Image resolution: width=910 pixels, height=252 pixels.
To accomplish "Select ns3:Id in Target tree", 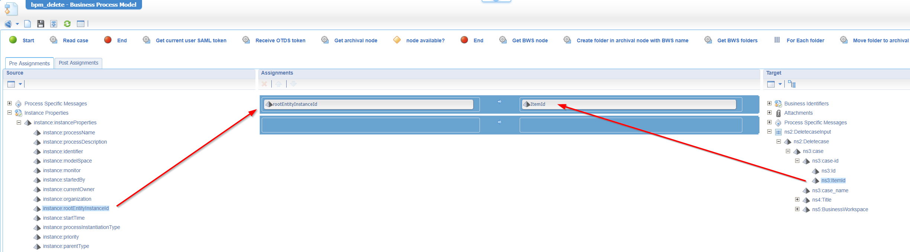I will tap(829, 171).
